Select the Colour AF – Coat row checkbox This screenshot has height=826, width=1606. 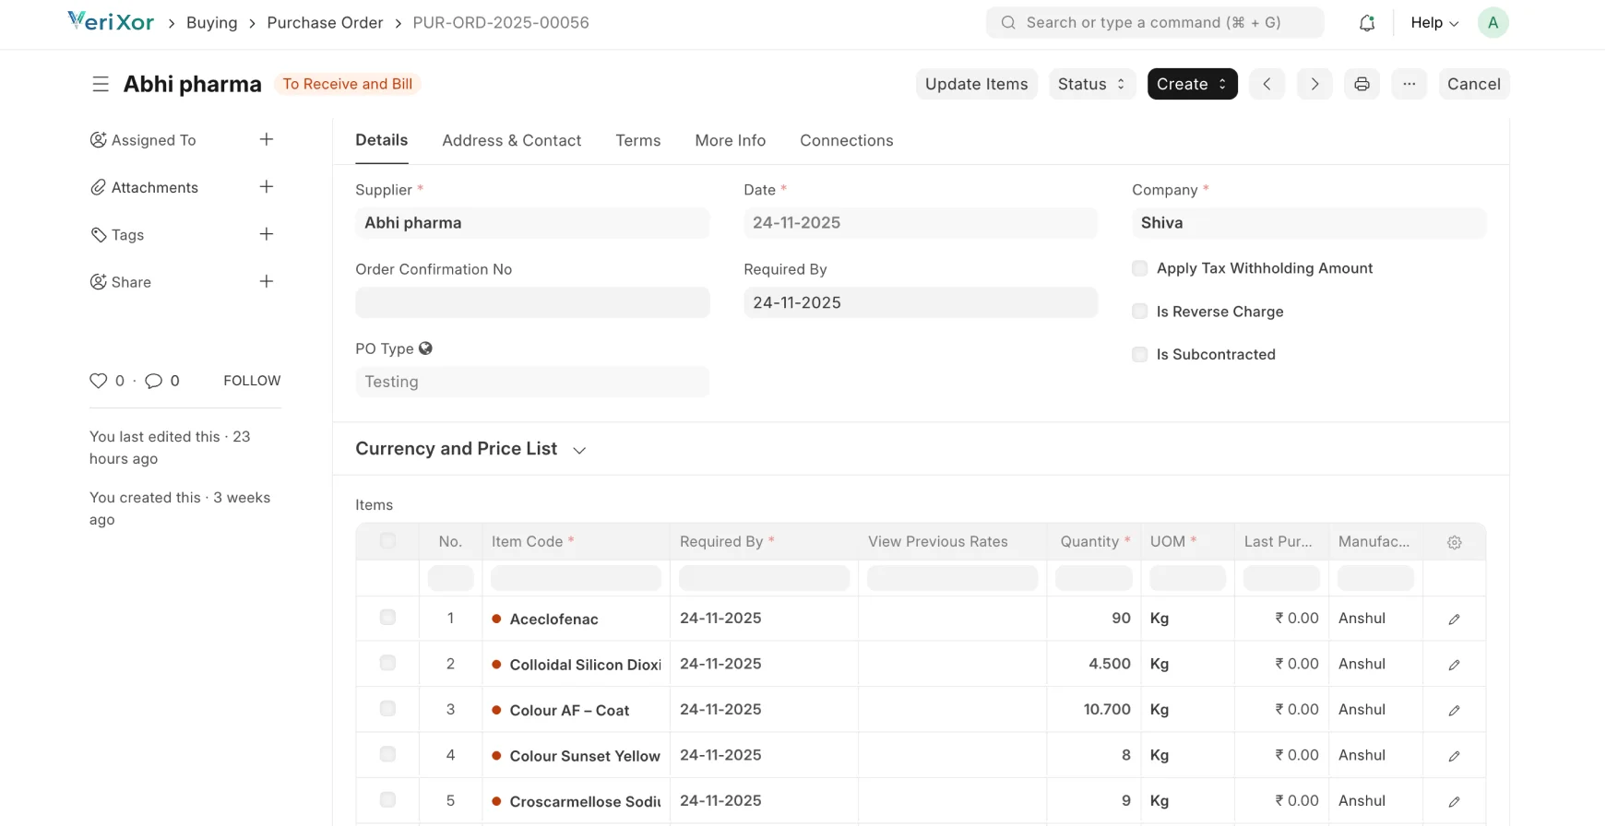coord(387,709)
